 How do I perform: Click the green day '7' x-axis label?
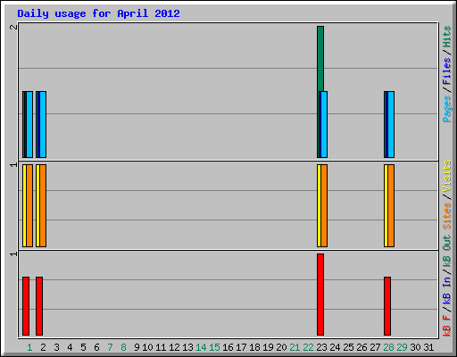pyautogui.click(x=110, y=347)
